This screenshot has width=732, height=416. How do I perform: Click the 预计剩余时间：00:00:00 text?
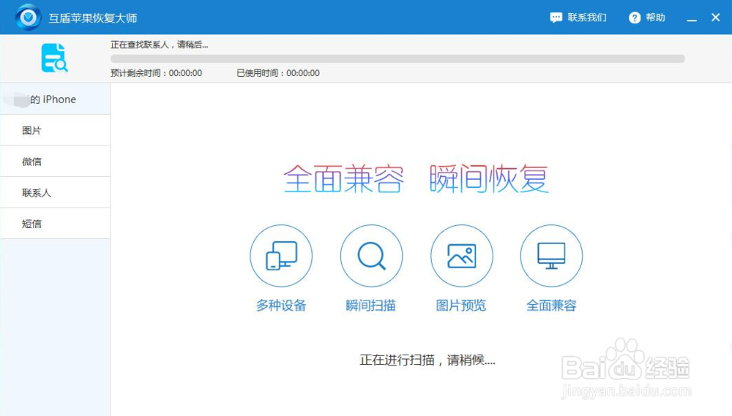pyautogui.click(x=157, y=73)
